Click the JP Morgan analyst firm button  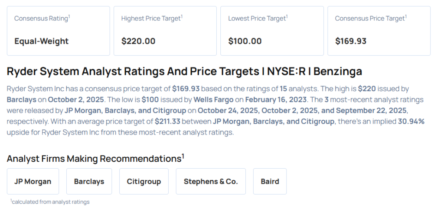(x=33, y=182)
